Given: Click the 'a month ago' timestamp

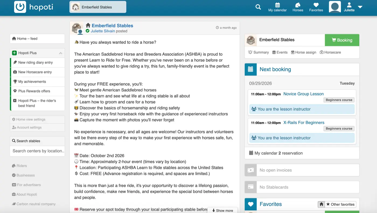Looking at the screenshot, I should point(226,28).
